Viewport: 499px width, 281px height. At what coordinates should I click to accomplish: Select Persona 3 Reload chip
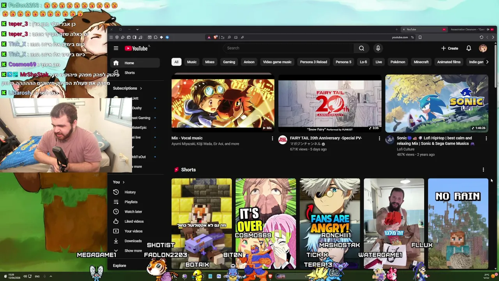tap(313, 62)
